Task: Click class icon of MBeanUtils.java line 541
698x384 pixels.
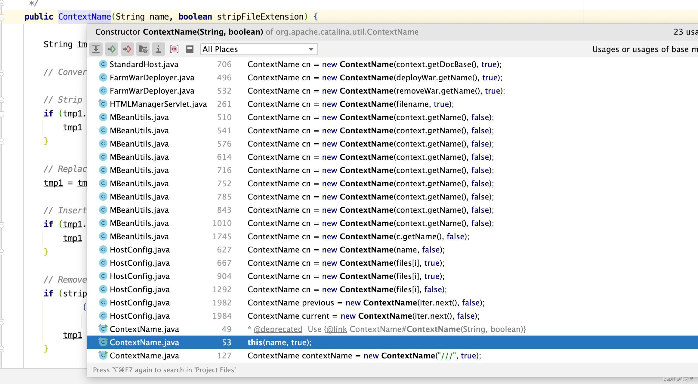Action: (103, 130)
